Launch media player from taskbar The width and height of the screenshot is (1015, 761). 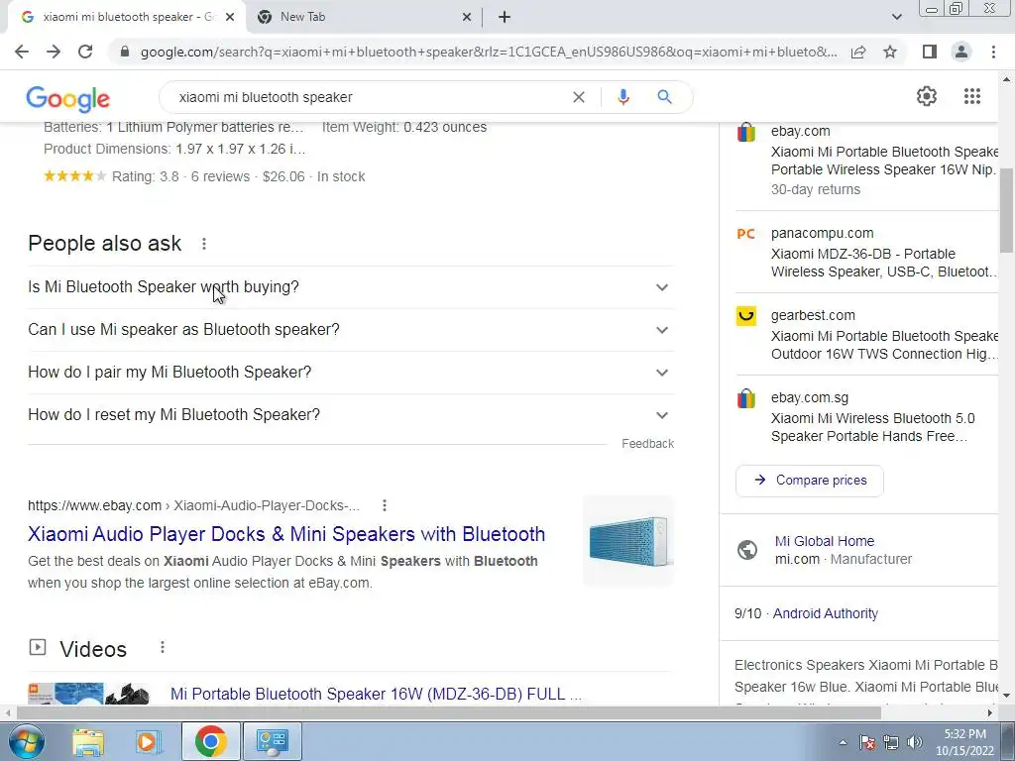click(x=149, y=741)
